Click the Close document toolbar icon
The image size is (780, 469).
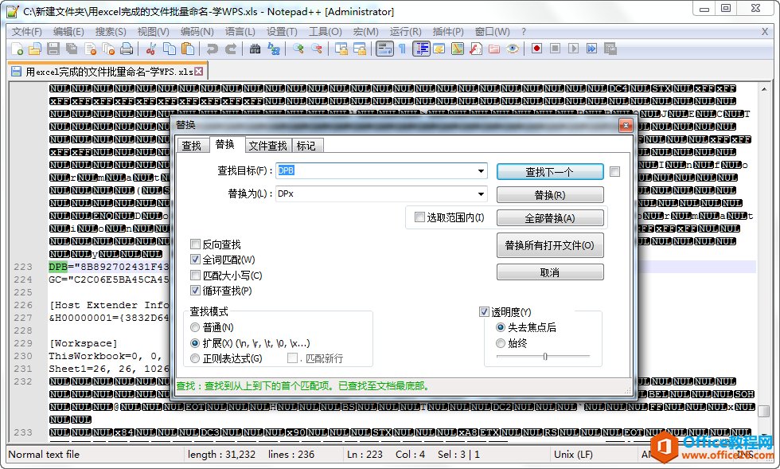(90, 49)
